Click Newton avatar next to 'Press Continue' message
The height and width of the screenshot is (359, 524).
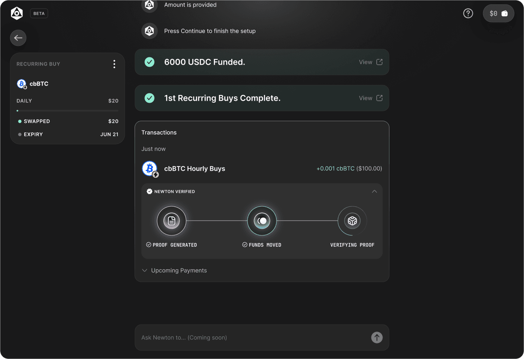coord(149,31)
